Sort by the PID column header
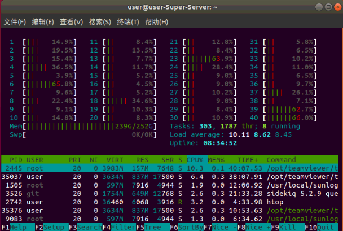 (x=16, y=160)
